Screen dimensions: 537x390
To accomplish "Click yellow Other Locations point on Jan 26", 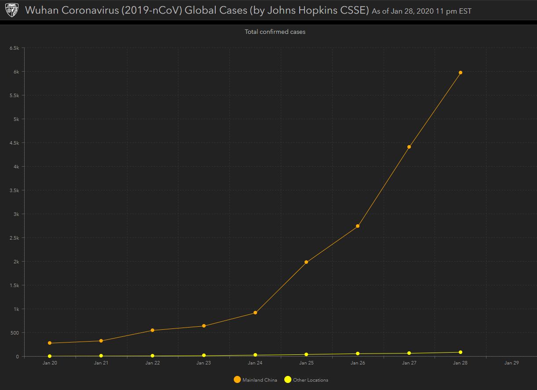I will coord(358,354).
